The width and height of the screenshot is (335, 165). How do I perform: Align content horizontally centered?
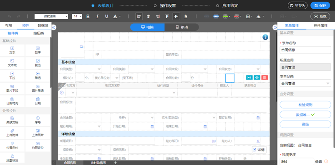pos(149,16)
